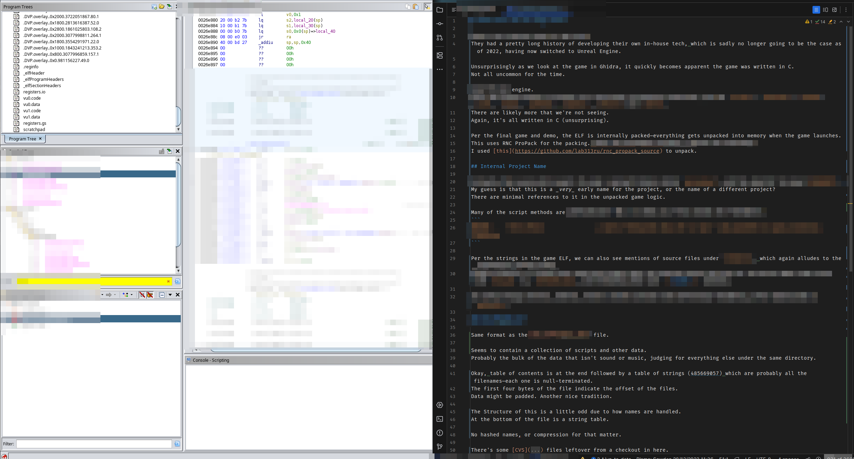Jump to next highlighted problem arrow
Viewport: 854px width, 459px height.
coord(848,22)
